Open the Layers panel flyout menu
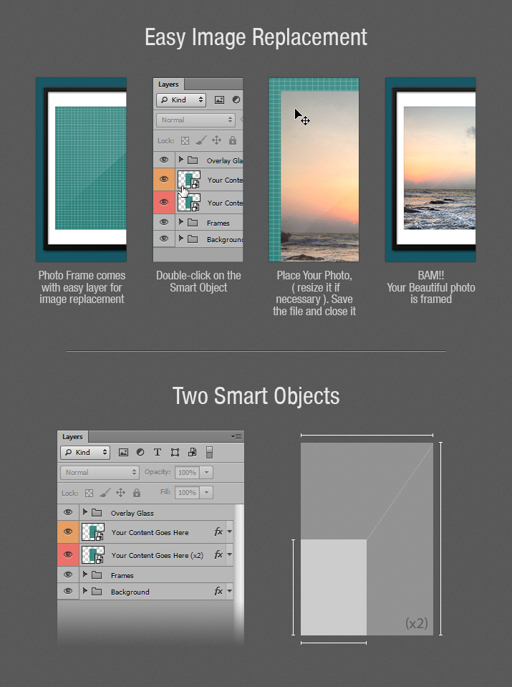Screen dimensions: 512x687 236,436
